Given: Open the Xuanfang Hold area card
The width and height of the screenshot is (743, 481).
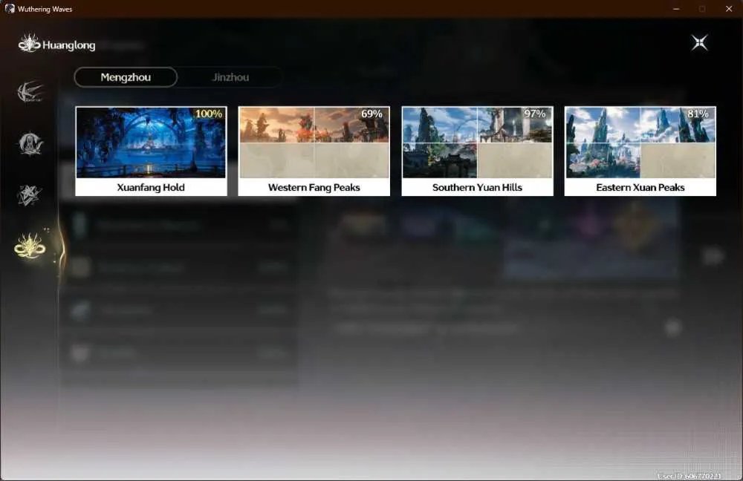Looking at the screenshot, I should tap(151, 151).
